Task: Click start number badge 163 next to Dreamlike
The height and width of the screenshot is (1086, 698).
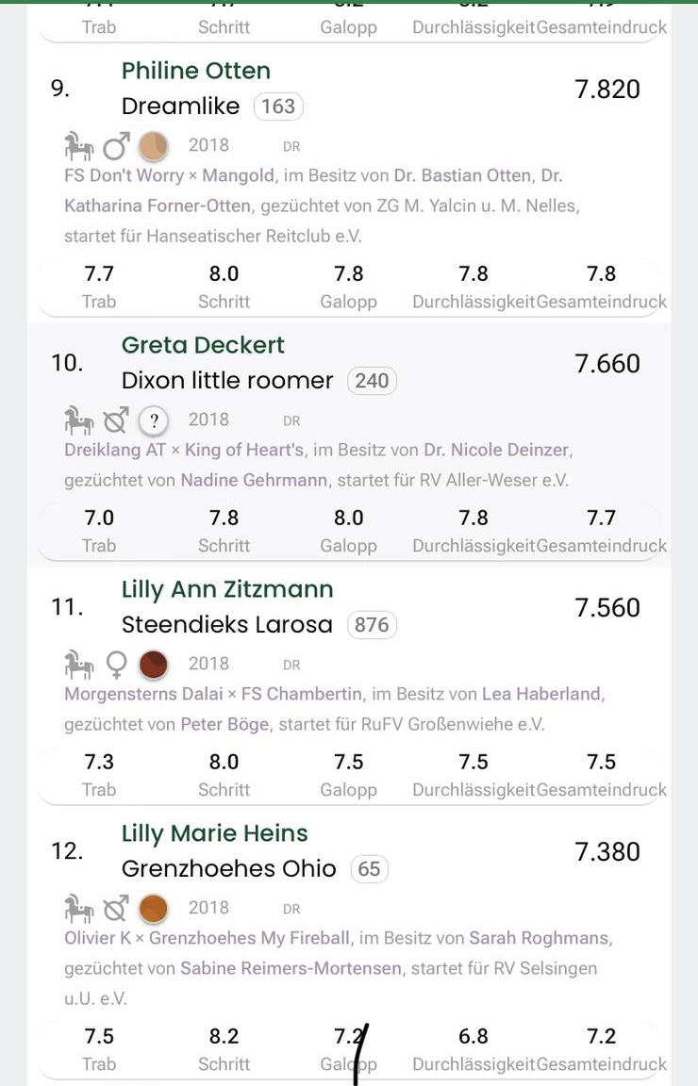Action: tap(278, 107)
